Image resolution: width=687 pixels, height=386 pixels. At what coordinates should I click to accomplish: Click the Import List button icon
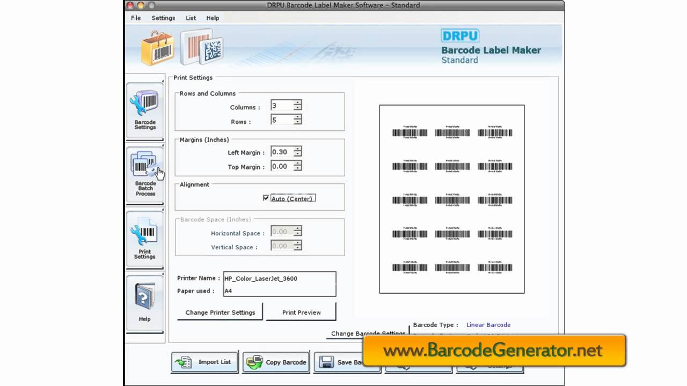point(184,362)
